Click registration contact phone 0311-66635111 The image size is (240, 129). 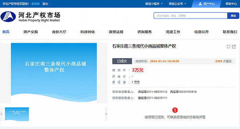157,98
